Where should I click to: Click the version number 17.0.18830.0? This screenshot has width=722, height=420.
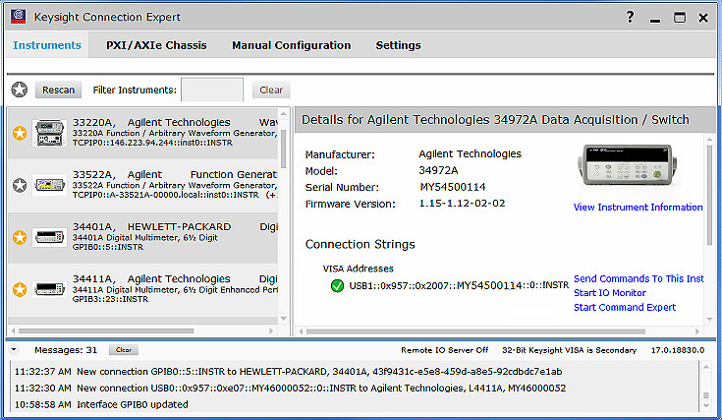pyautogui.click(x=678, y=350)
